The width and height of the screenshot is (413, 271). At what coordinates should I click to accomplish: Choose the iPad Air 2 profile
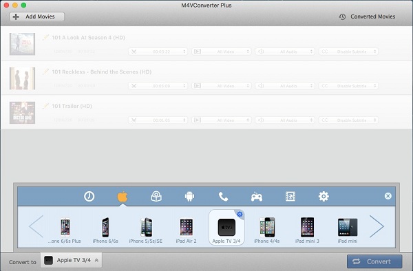coord(187,230)
